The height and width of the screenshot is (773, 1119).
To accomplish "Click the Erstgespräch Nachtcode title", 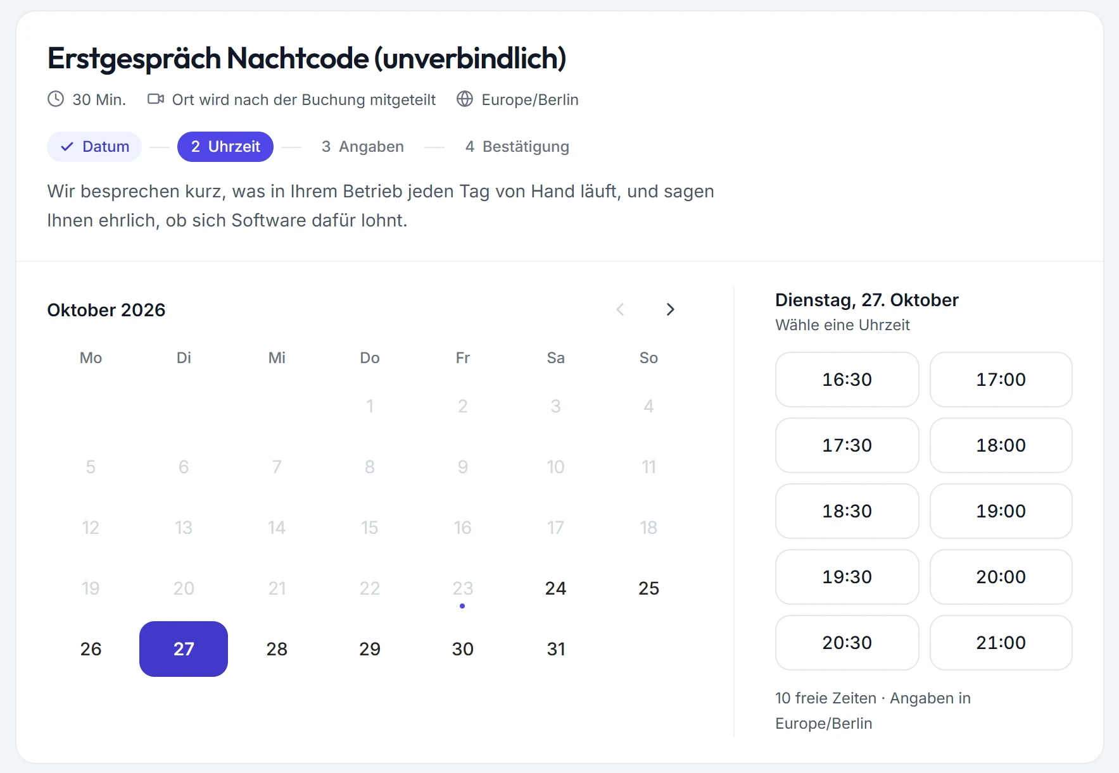I will [307, 58].
